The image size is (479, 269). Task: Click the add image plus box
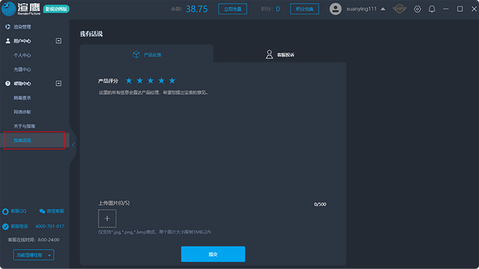coord(107,219)
